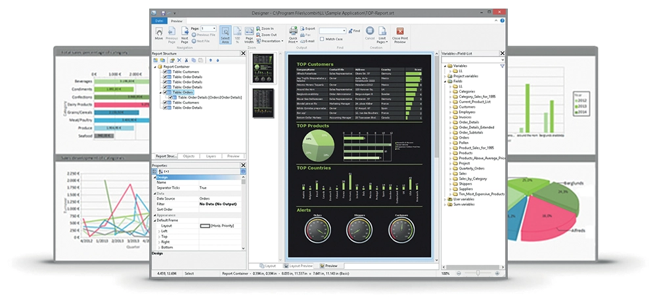The image size is (657, 299).
Task: Go to Next Page in preview
Action: click(x=185, y=33)
